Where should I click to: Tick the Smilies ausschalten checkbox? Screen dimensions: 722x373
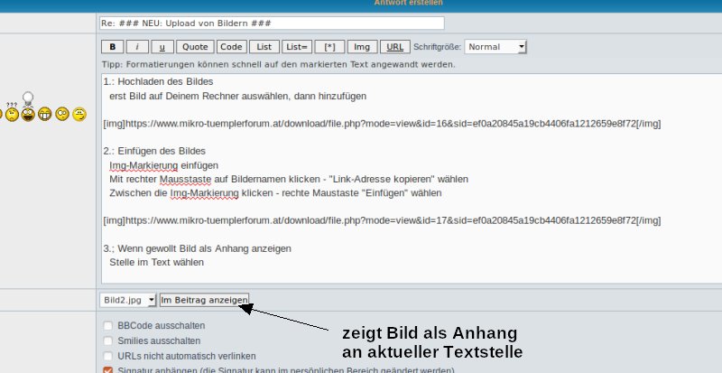pyautogui.click(x=108, y=341)
